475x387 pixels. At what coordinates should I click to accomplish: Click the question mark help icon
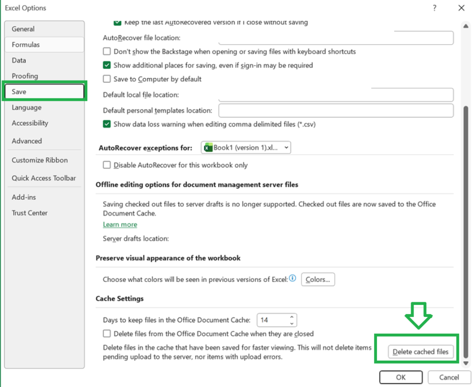coord(434,8)
